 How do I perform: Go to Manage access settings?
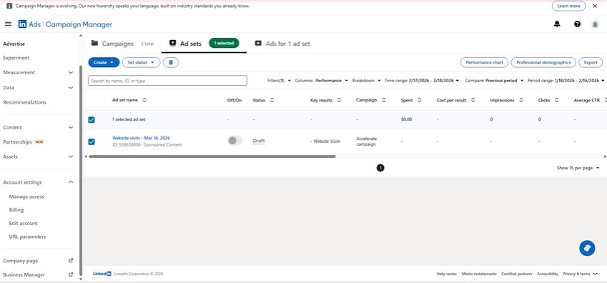26,197
